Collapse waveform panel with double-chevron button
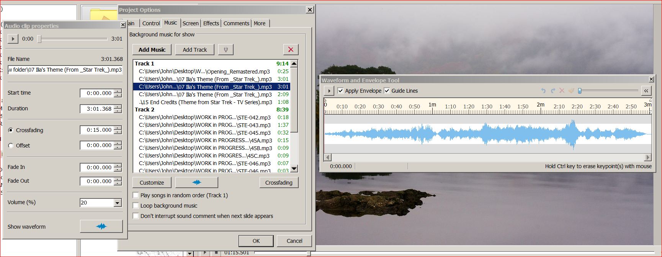Screen dimensions: 662x257 tap(646, 91)
